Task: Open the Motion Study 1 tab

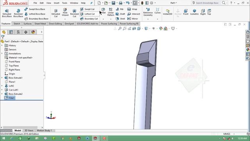Action: point(44,130)
